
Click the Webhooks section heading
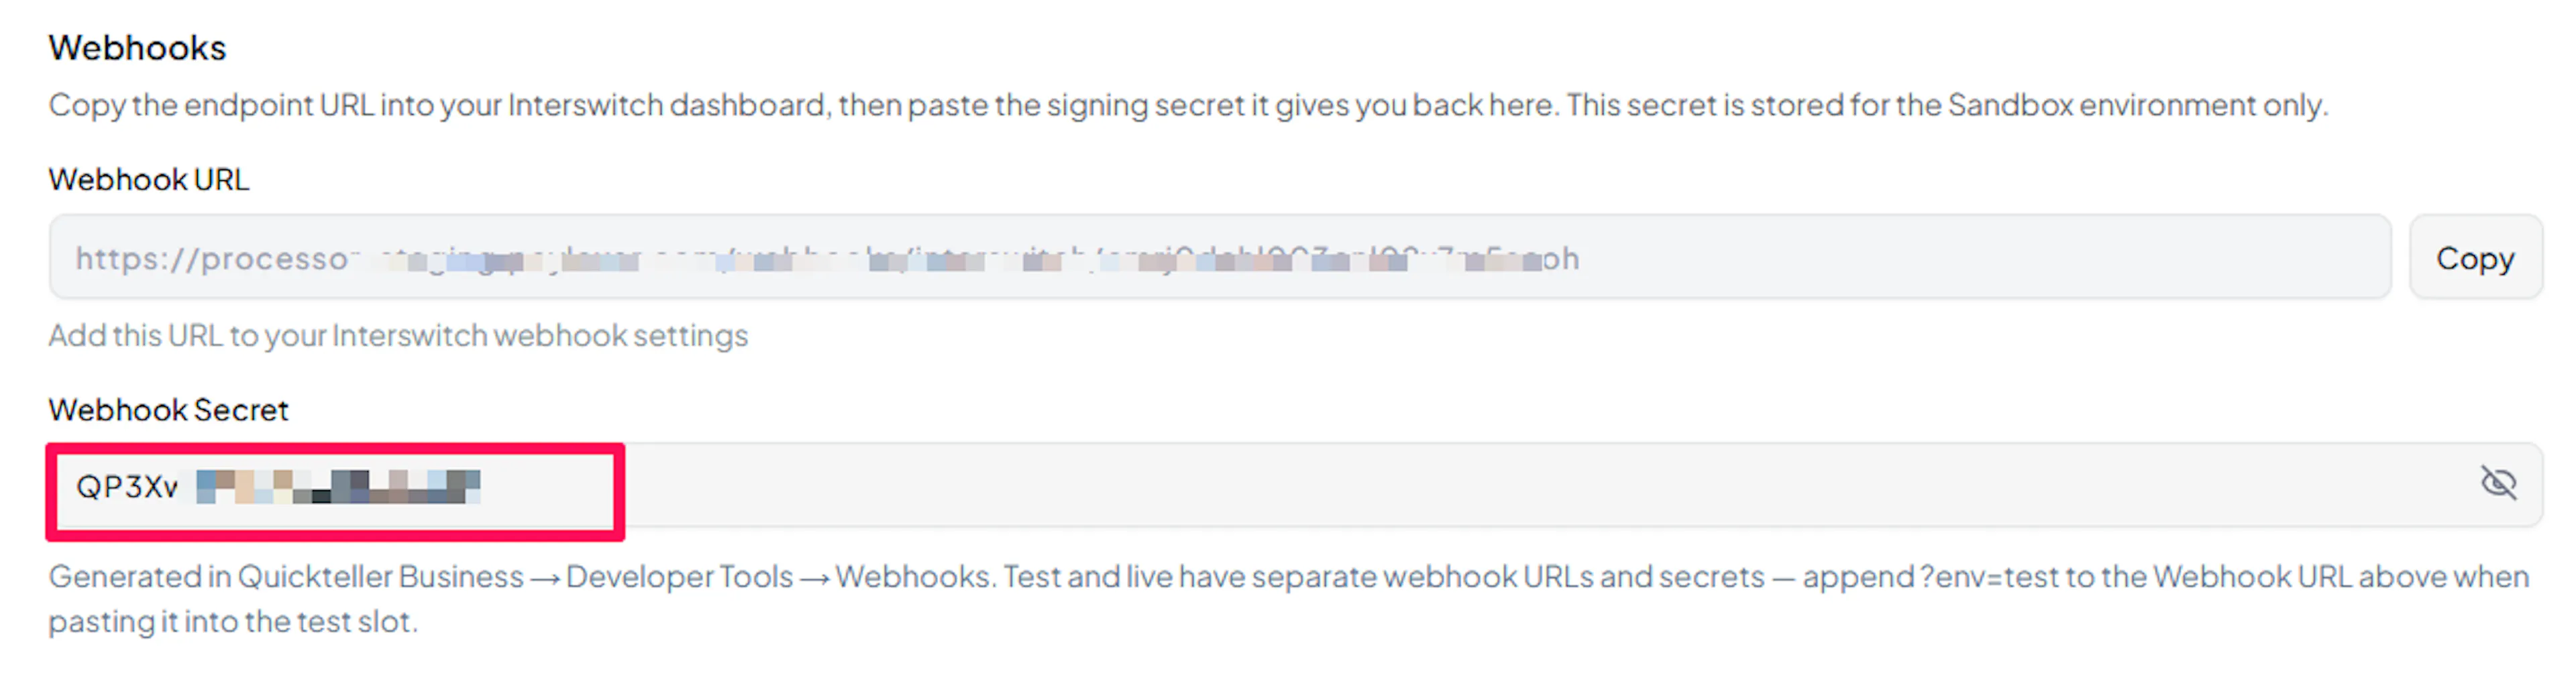137,48
